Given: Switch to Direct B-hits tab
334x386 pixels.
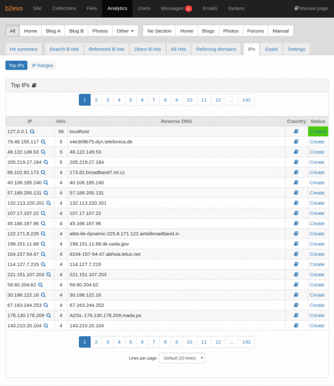Looking at the screenshot, I should [147, 49].
